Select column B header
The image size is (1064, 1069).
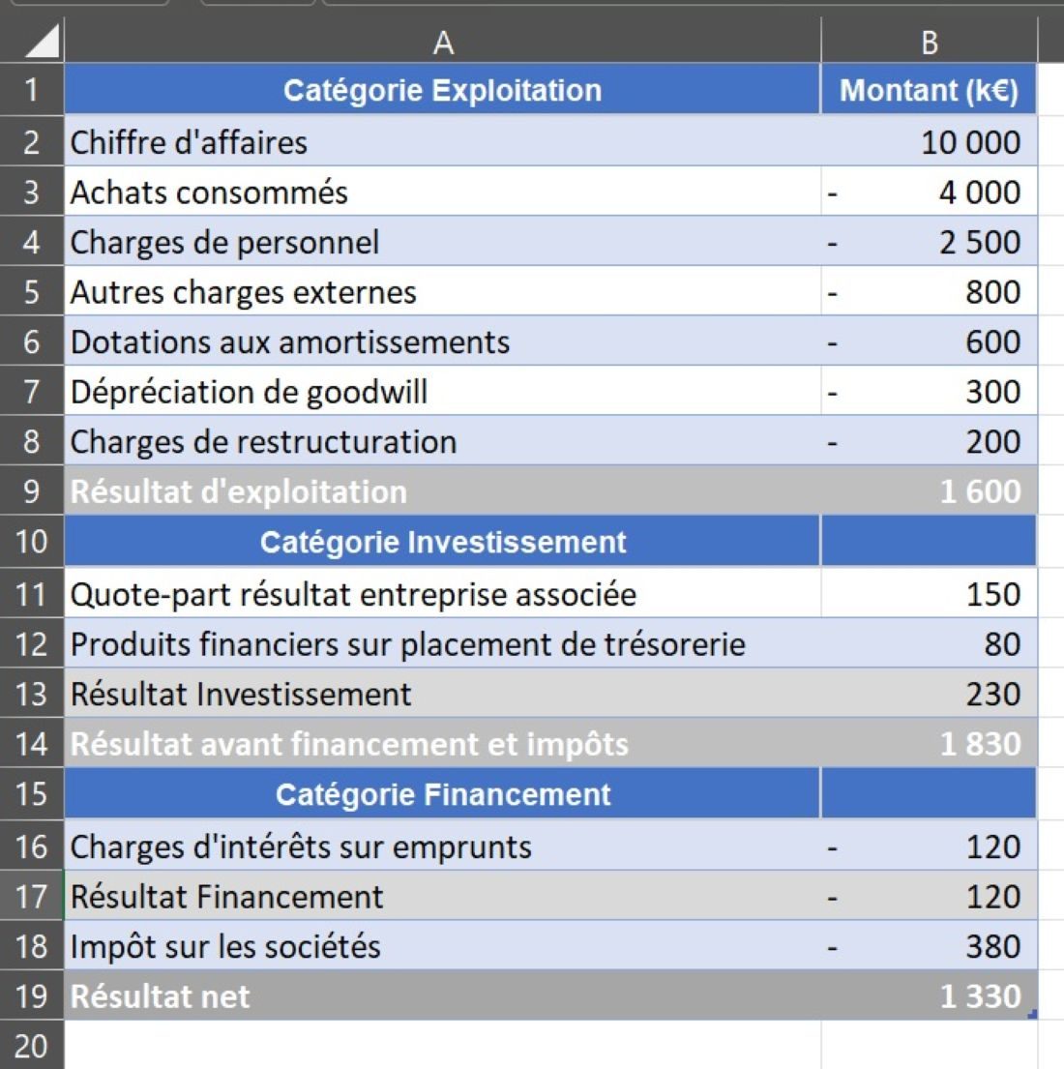click(x=929, y=42)
